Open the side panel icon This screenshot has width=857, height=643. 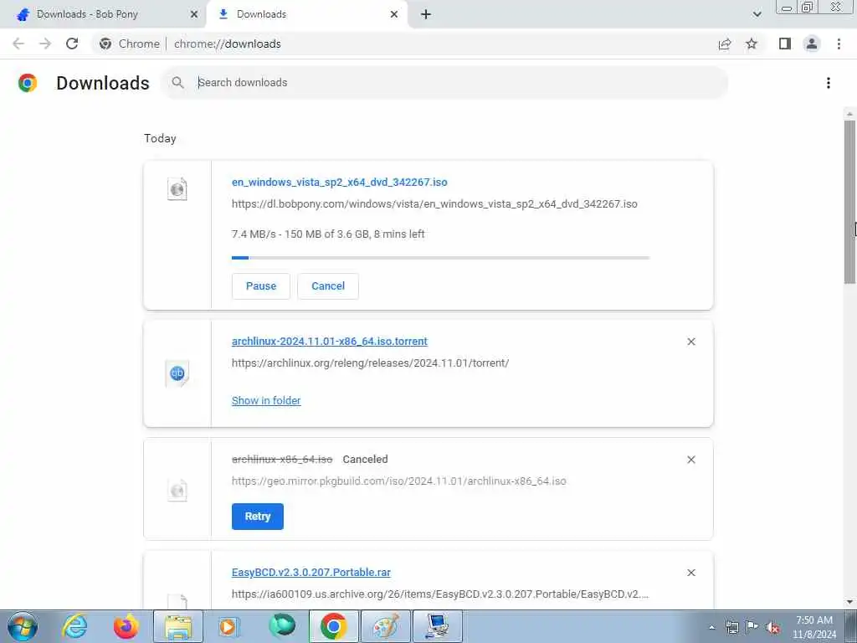click(x=785, y=44)
